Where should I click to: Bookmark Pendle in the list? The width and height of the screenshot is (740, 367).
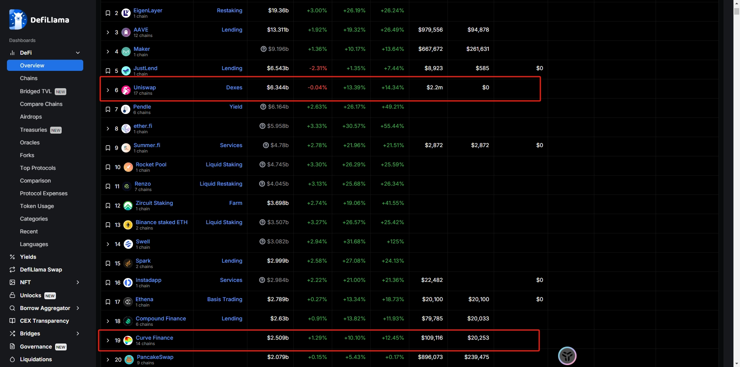click(x=108, y=109)
